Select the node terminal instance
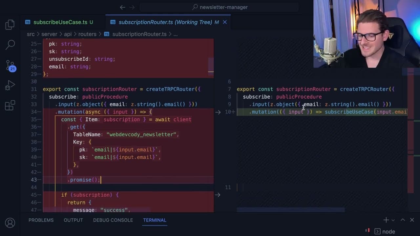The image size is (420, 236). pyautogui.click(x=385, y=231)
